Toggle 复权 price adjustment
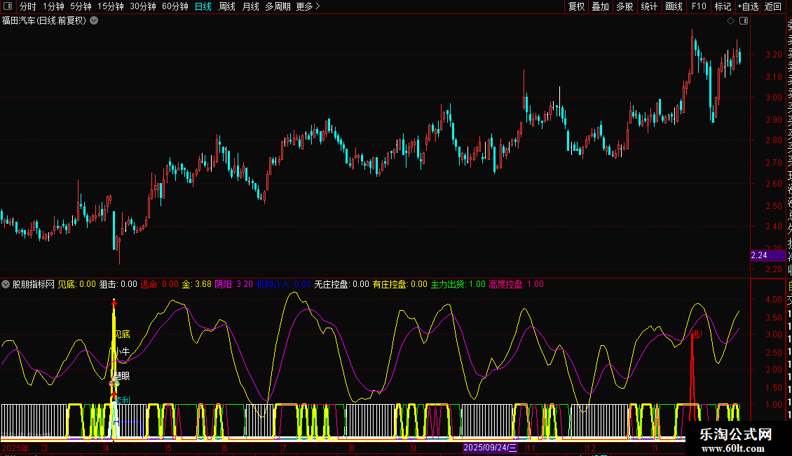Image resolution: width=792 pixels, height=456 pixels. tap(576, 6)
